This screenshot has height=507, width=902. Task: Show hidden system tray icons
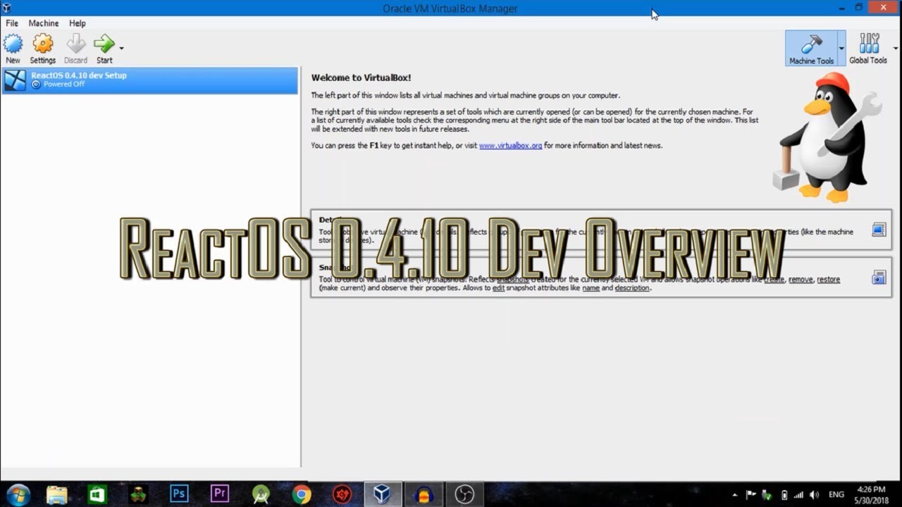coord(735,495)
